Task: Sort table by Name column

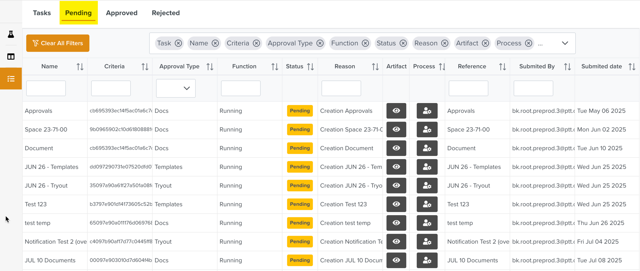Action: (x=80, y=67)
